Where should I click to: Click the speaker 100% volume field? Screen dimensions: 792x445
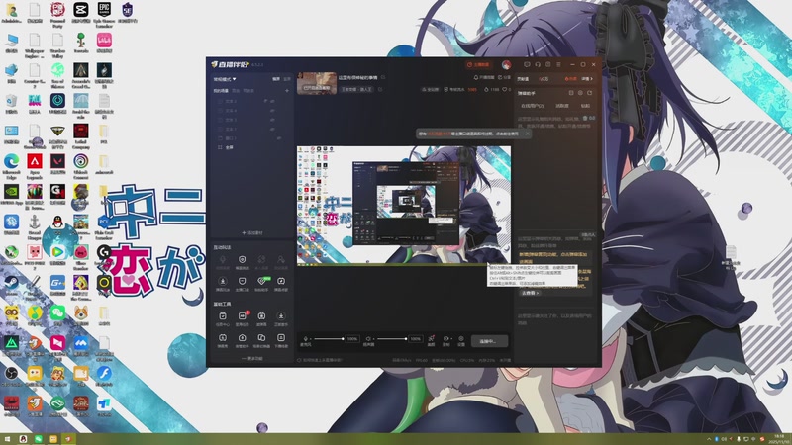click(x=416, y=339)
